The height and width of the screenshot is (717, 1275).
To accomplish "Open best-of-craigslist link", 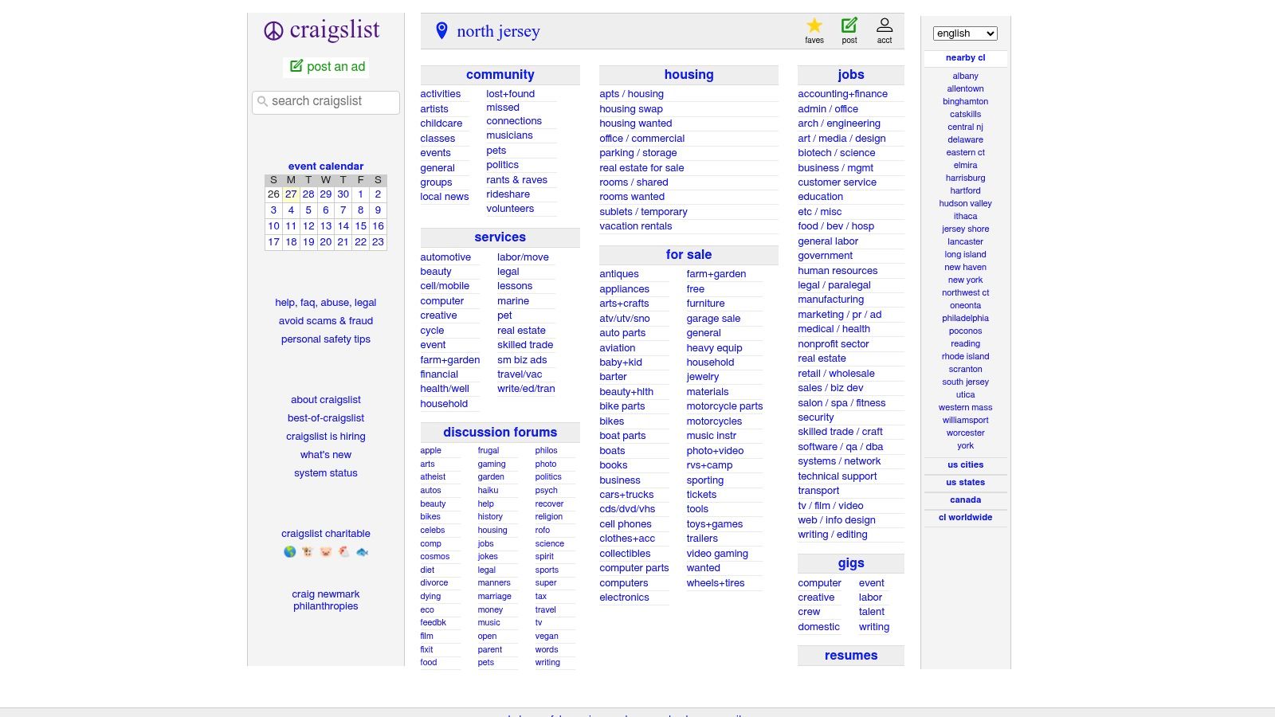I will (x=325, y=418).
